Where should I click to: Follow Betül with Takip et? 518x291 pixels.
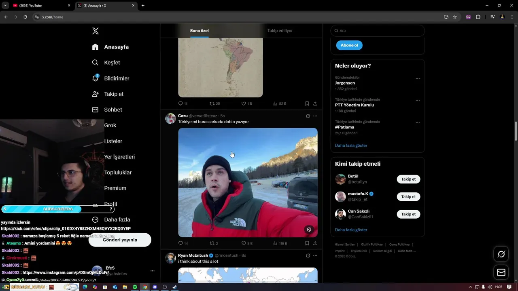tap(408, 179)
